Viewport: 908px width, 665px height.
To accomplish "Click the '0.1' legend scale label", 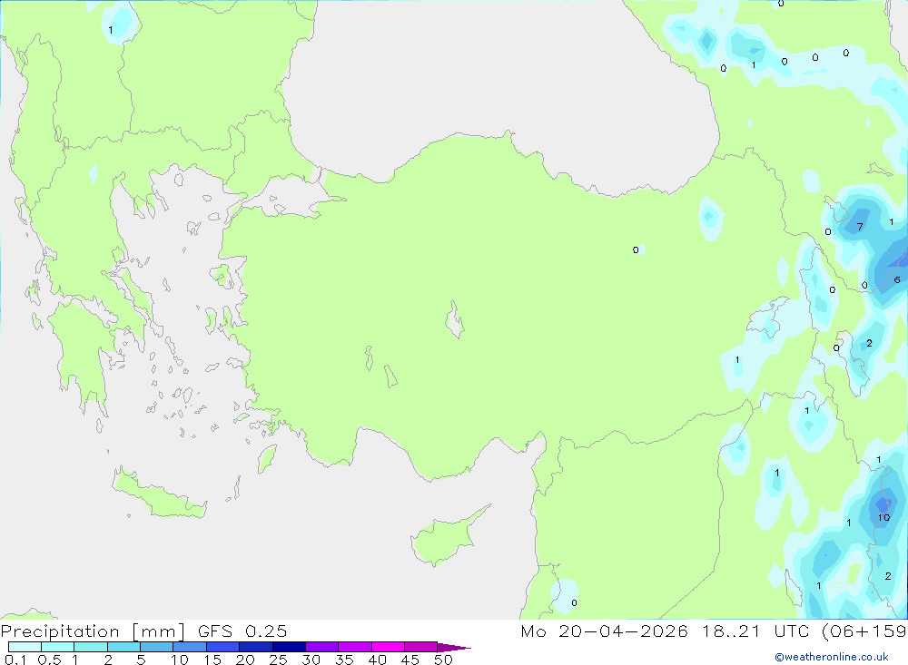I will point(15,660).
